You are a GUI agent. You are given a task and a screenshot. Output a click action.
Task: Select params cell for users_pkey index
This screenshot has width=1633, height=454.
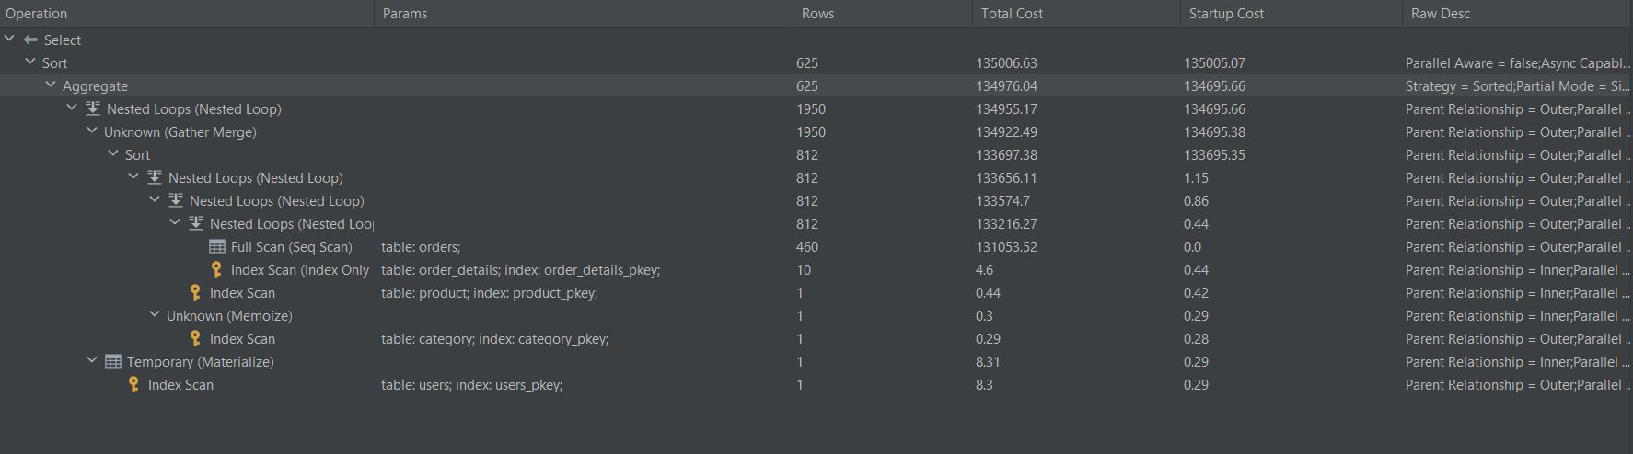click(x=471, y=385)
